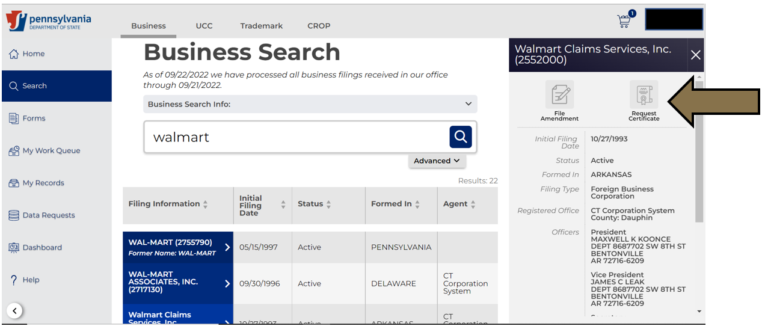Open Forms in the sidebar
Image resolution: width=762 pixels, height=326 pixels.
pos(56,118)
